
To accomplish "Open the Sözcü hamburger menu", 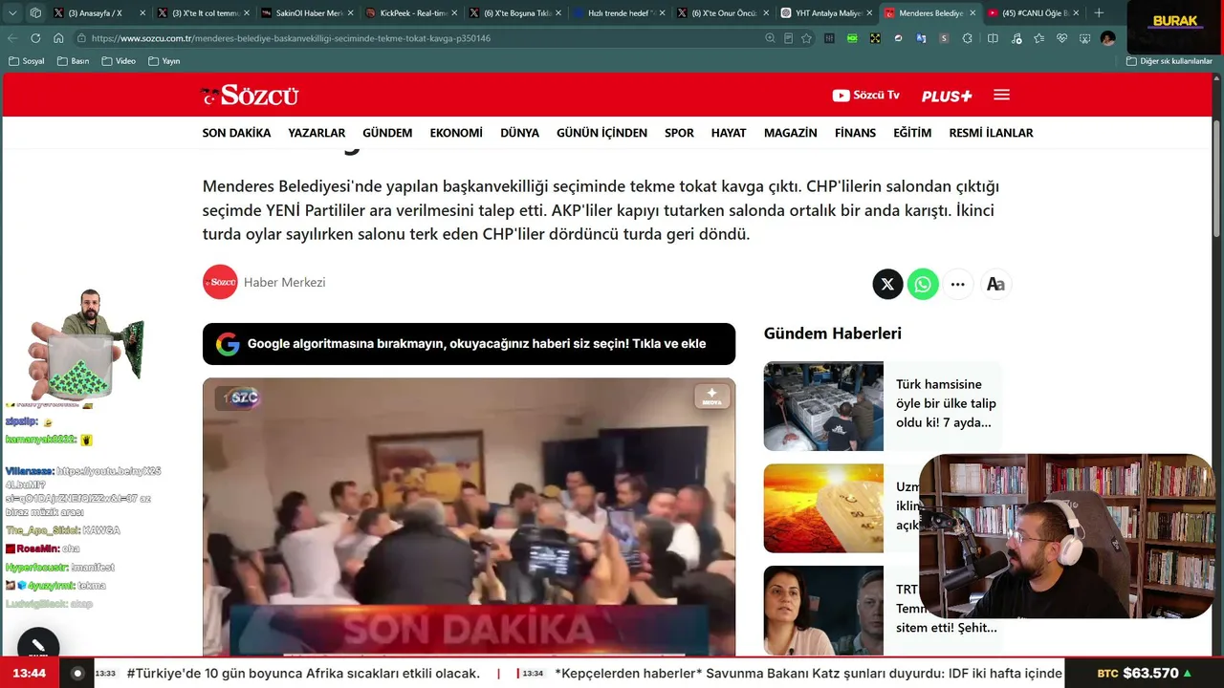I will (1001, 95).
